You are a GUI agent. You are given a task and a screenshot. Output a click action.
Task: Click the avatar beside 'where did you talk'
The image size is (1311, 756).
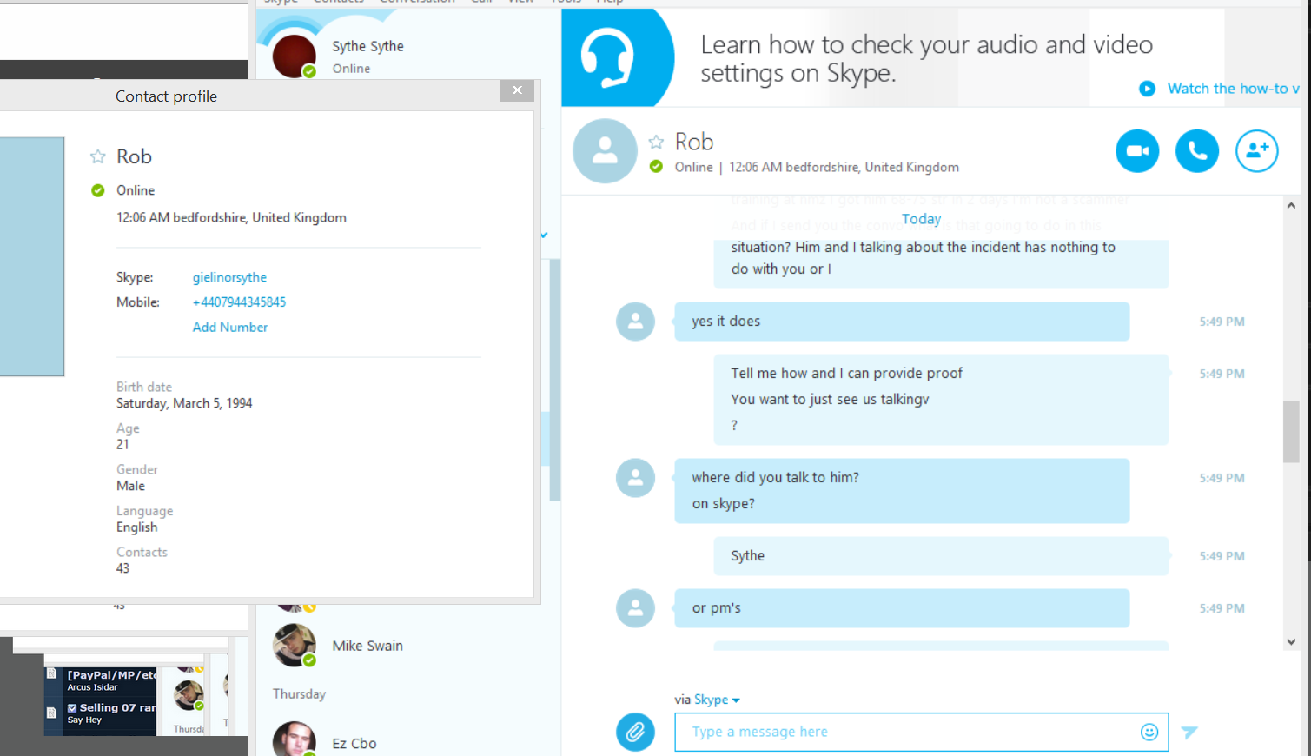pos(635,478)
